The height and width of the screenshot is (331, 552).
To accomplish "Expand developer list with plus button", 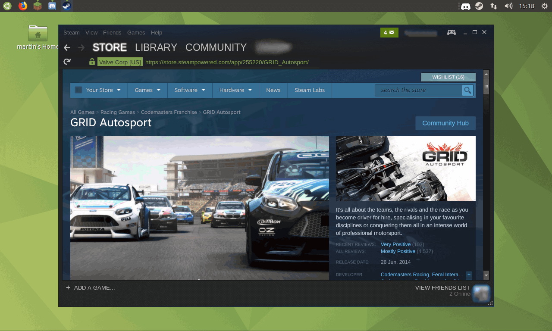I will [469, 275].
